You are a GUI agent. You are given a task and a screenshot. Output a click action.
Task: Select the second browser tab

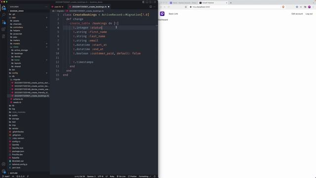pyautogui.click(x=213, y=3)
